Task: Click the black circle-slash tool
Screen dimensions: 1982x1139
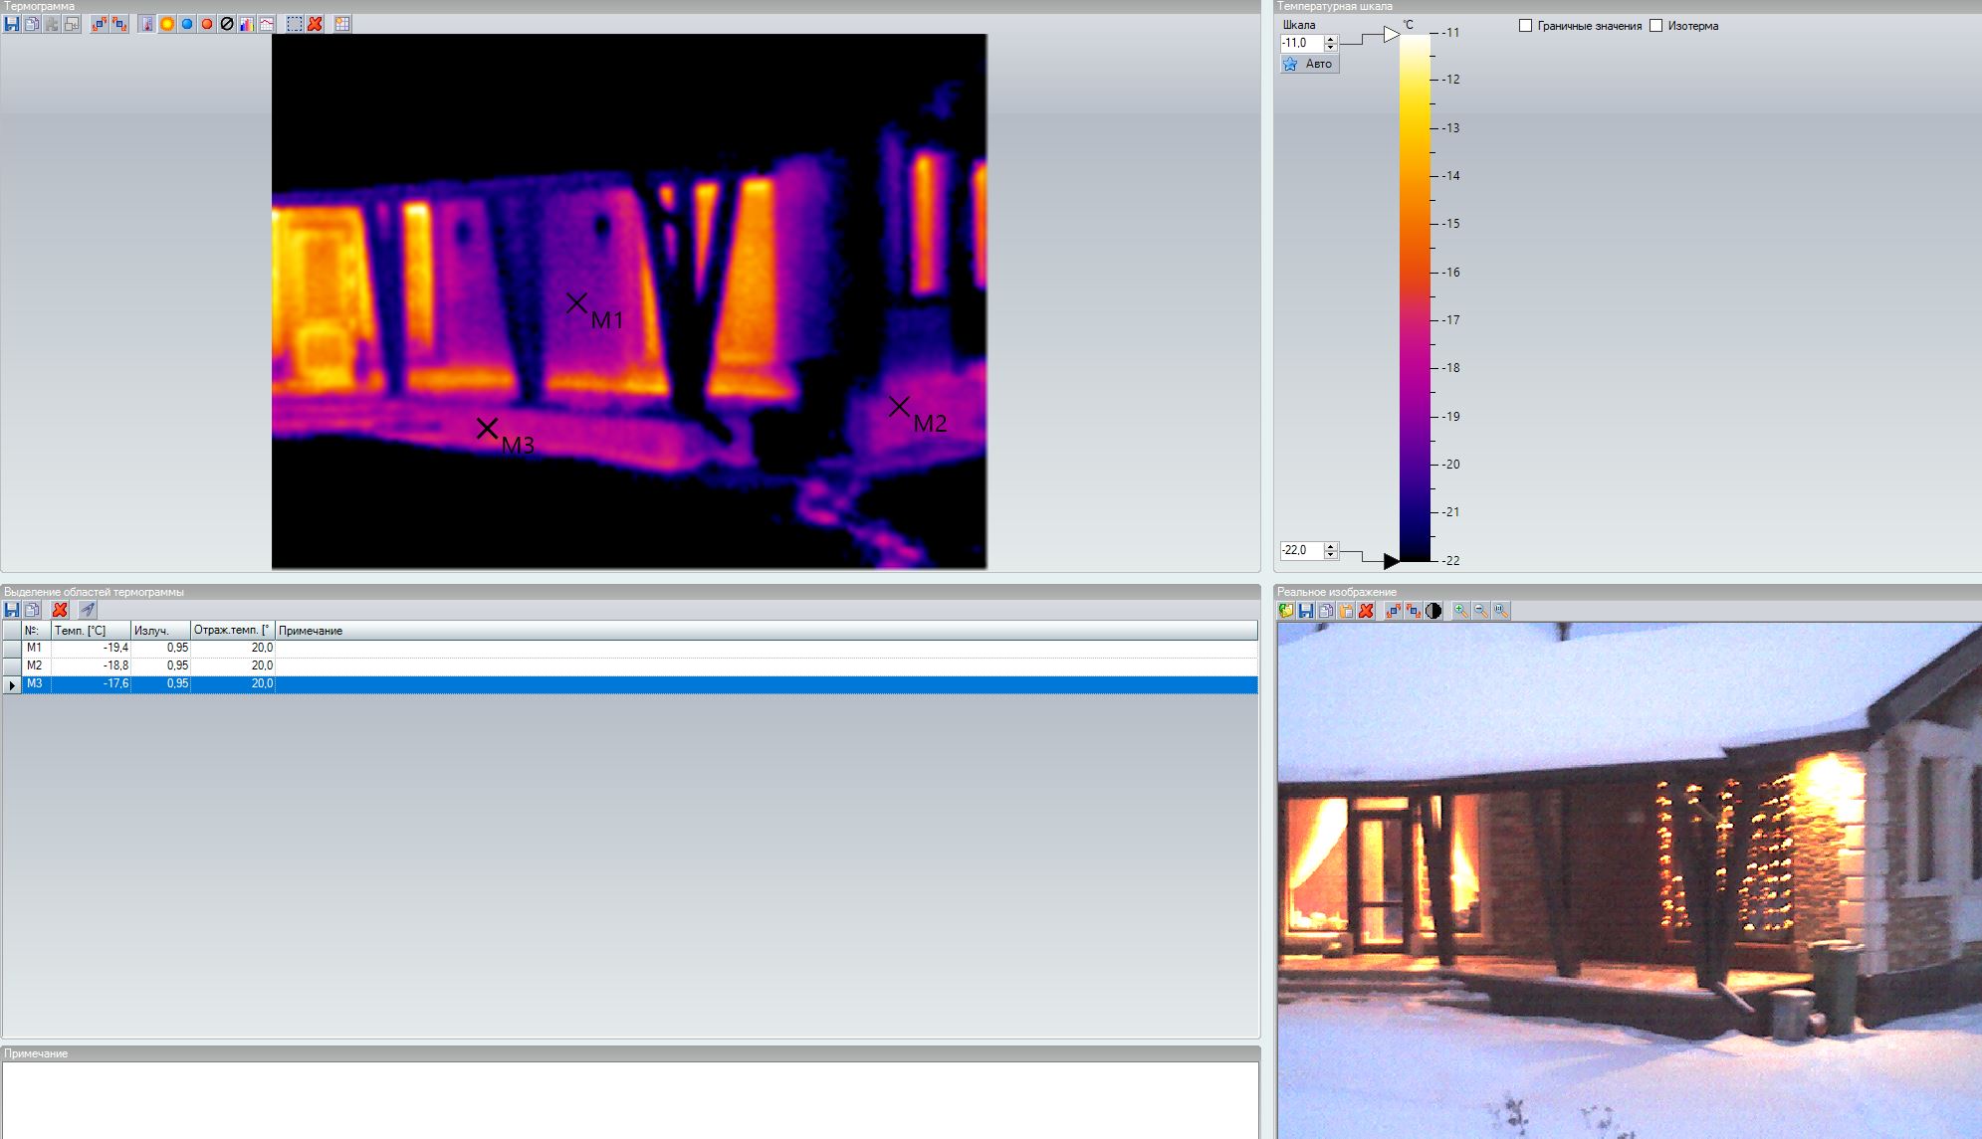Action: 227,24
